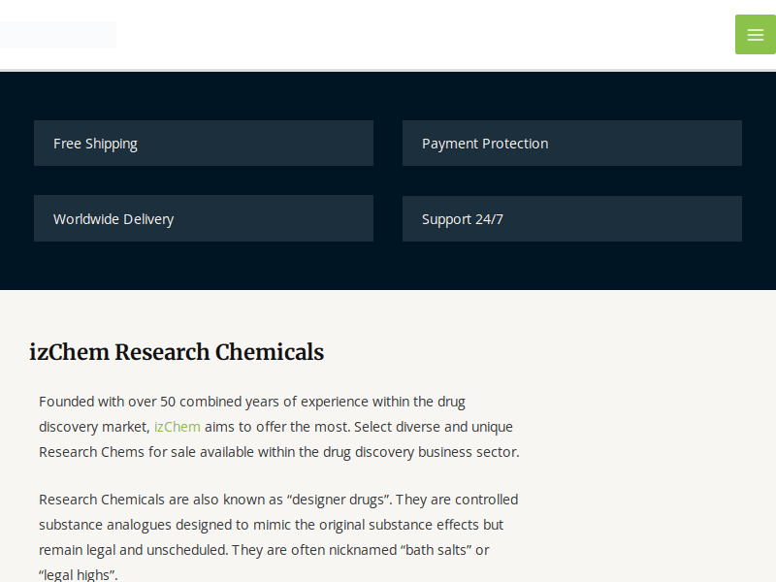Open the izChem link in paragraph
This screenshot has height=582, width=776.
[177, 426]
